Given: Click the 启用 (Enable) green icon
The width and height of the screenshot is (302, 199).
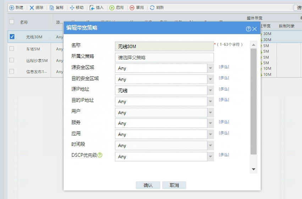Looking at the screenshot, I should point(112,7).
